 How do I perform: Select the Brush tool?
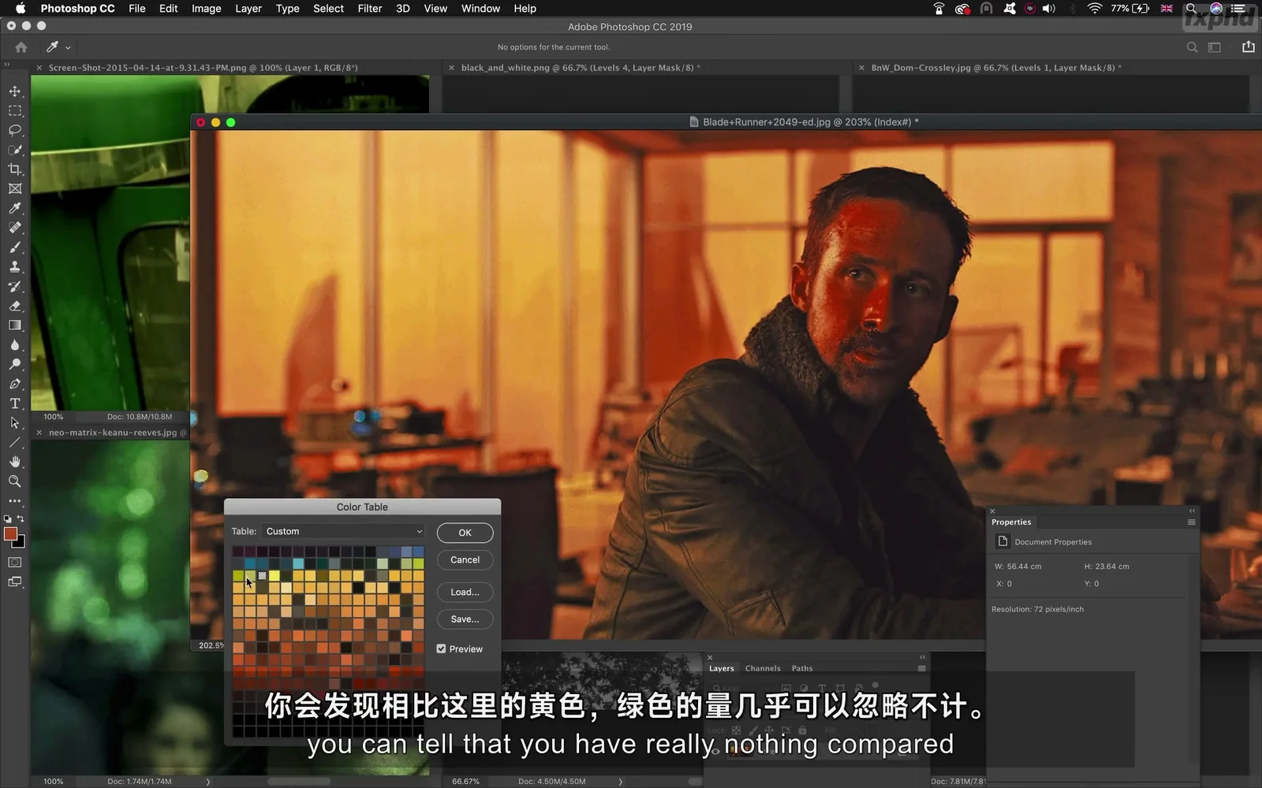pyautogui.click(x=15, y=247)
